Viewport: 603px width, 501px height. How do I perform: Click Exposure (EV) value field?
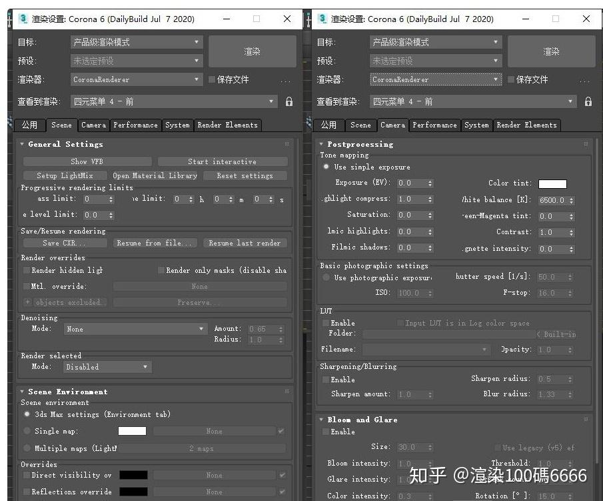coord(410,183)
